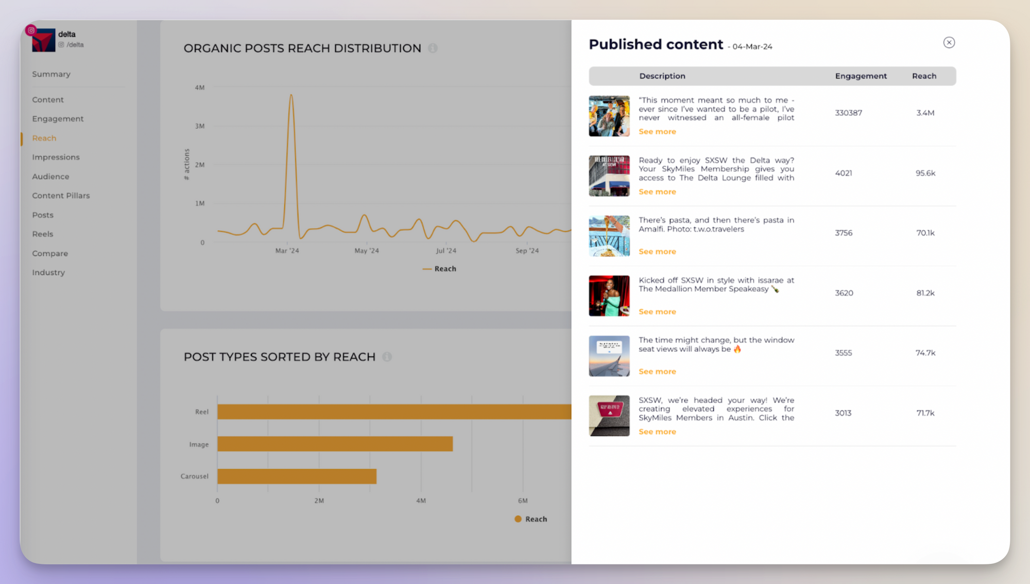Viewport: 1030px width, 584px height.
Task: Click the Reach toggle in the line chart legend
Action: coord(439,268)
